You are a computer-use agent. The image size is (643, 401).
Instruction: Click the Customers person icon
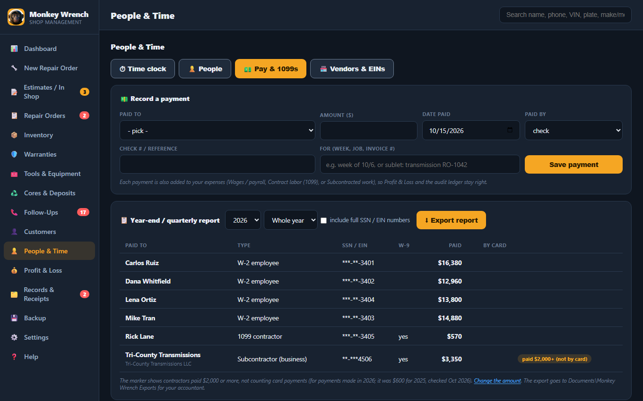pos(14,232)
